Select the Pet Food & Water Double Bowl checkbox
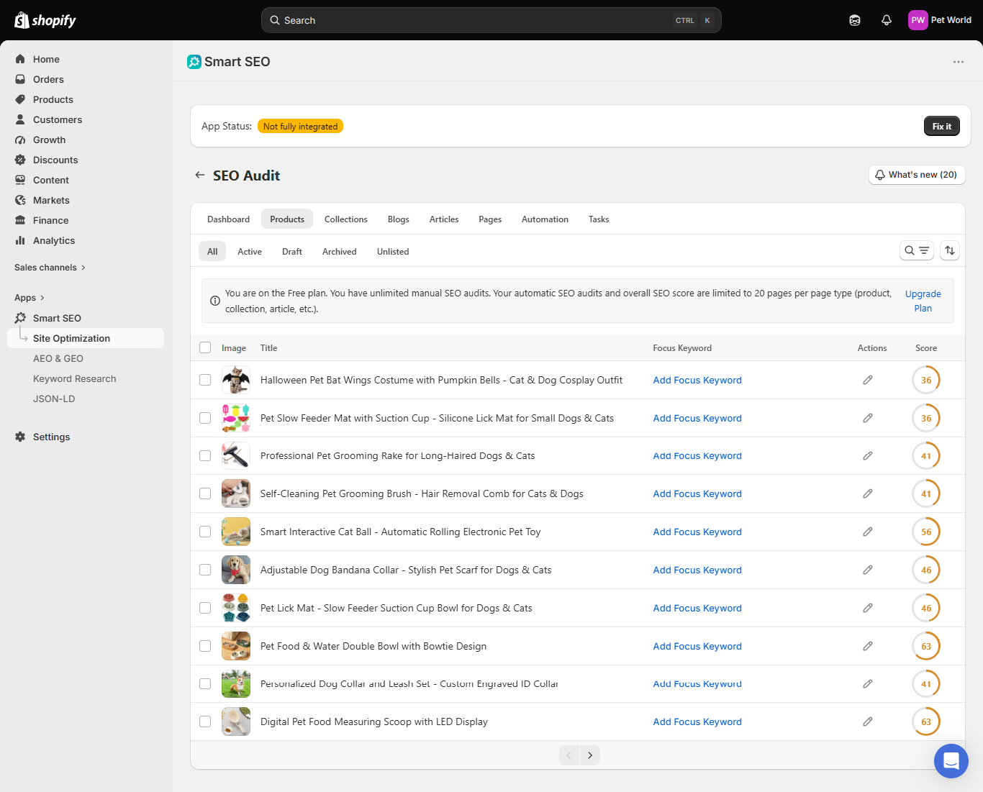Screen dimensions: 983x792 tap(205, 646)
